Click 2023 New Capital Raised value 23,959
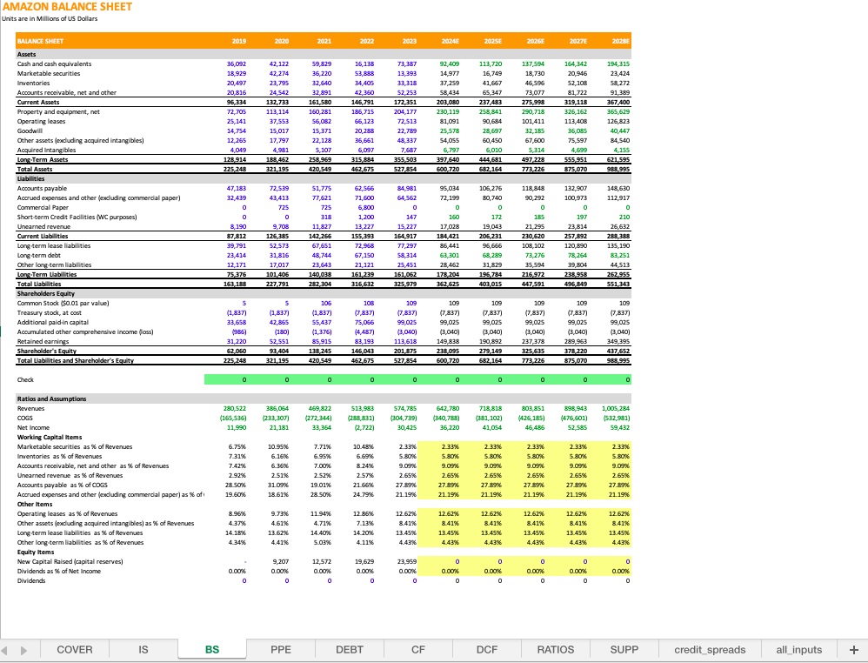This screenshot has width=868, height=663. 407,562
